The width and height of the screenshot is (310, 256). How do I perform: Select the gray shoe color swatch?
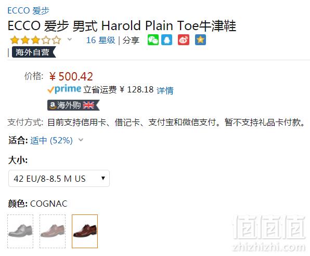coord(20,231)
